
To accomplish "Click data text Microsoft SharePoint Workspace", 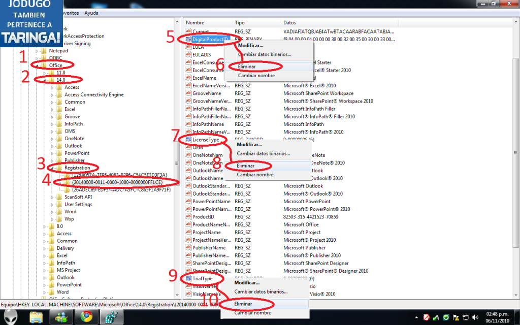I will click(318, 93).
